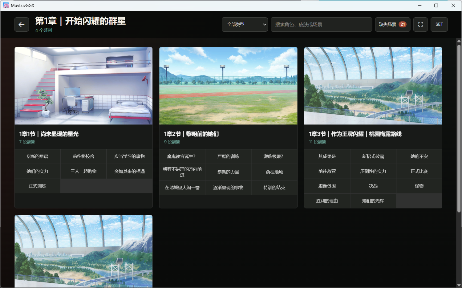Screen dimensions: 462x288
Task: Select episode 其成果是
Action: [x=327, y=156]
